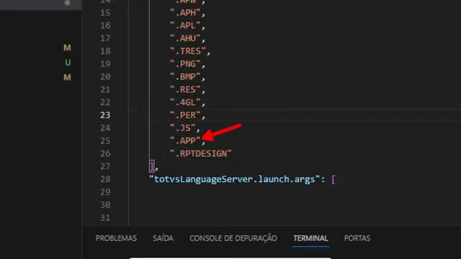Image resolution: width=461 pixels, height=259 pixels.
Task: Click line number 31 in gutter
Action: coord(105,217)
